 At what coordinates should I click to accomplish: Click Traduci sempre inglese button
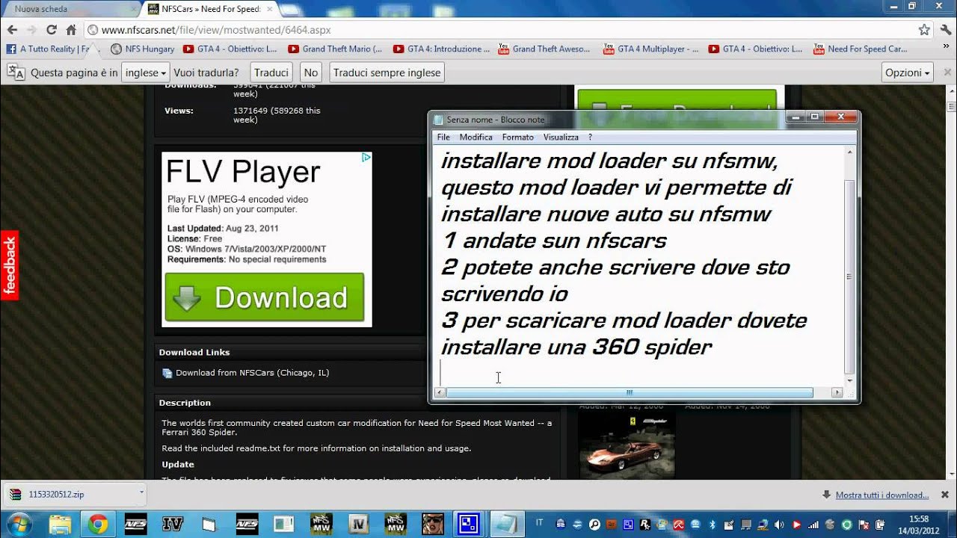[387, 72]
